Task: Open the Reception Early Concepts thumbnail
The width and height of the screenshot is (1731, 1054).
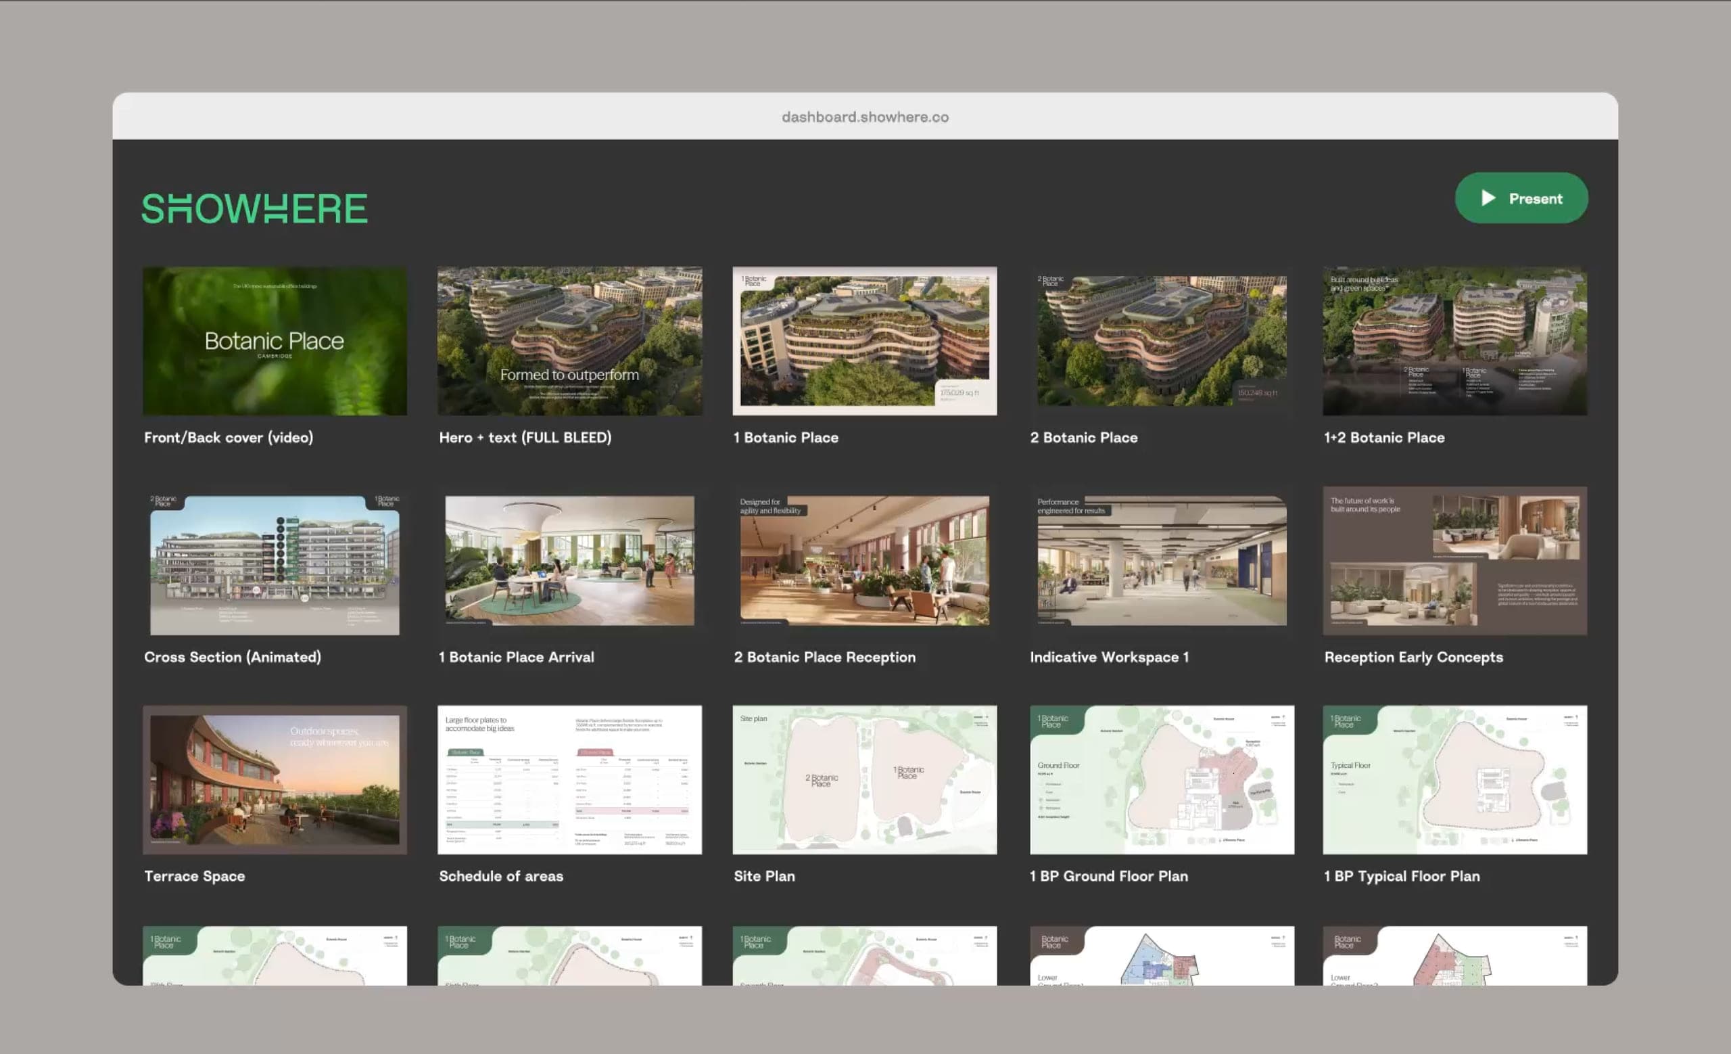Action: tap(1455, 561)
